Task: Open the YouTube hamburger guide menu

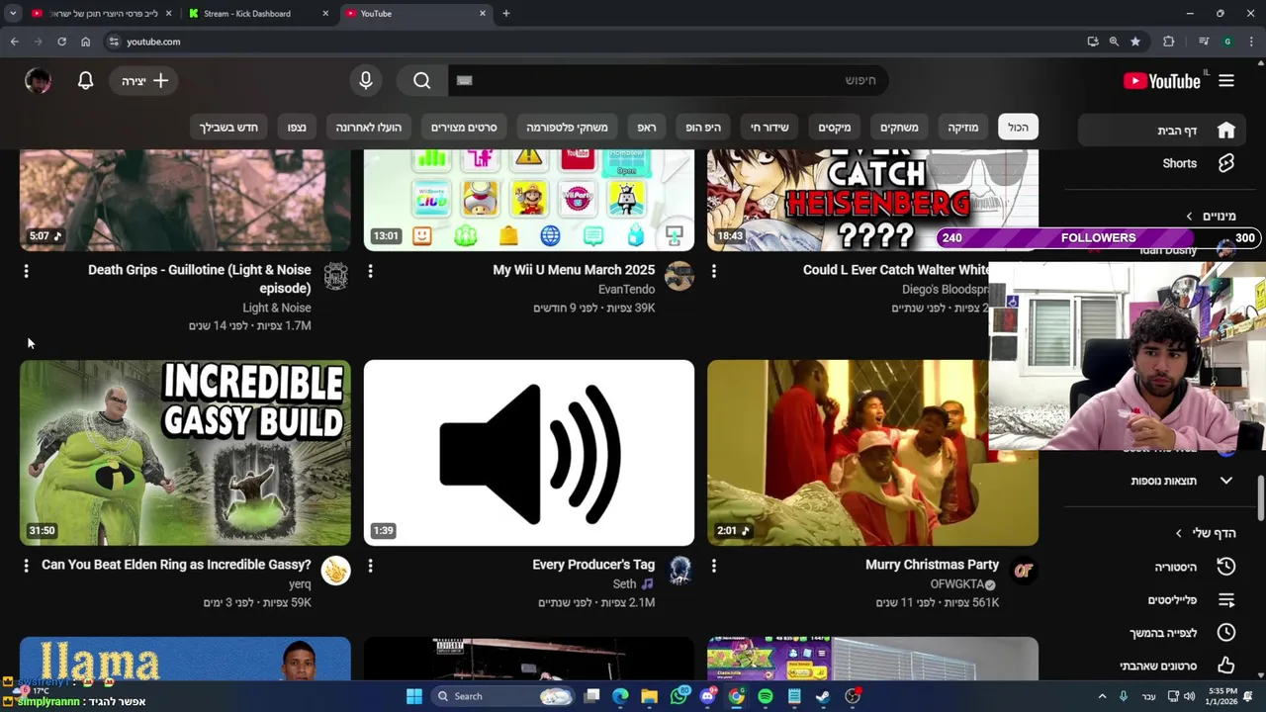Action: [x=1226, y=81]
